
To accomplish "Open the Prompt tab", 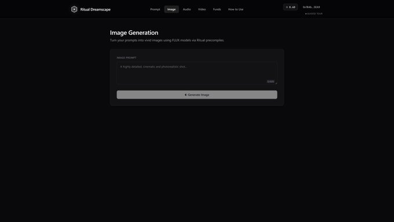I will click(155, 9).
